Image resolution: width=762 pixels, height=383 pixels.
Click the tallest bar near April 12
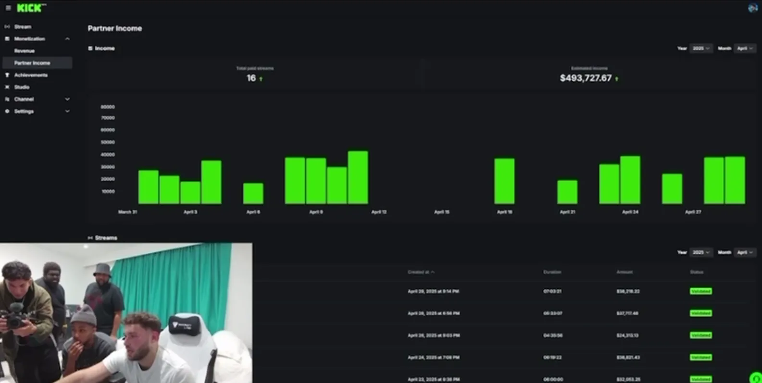(358, 178)
